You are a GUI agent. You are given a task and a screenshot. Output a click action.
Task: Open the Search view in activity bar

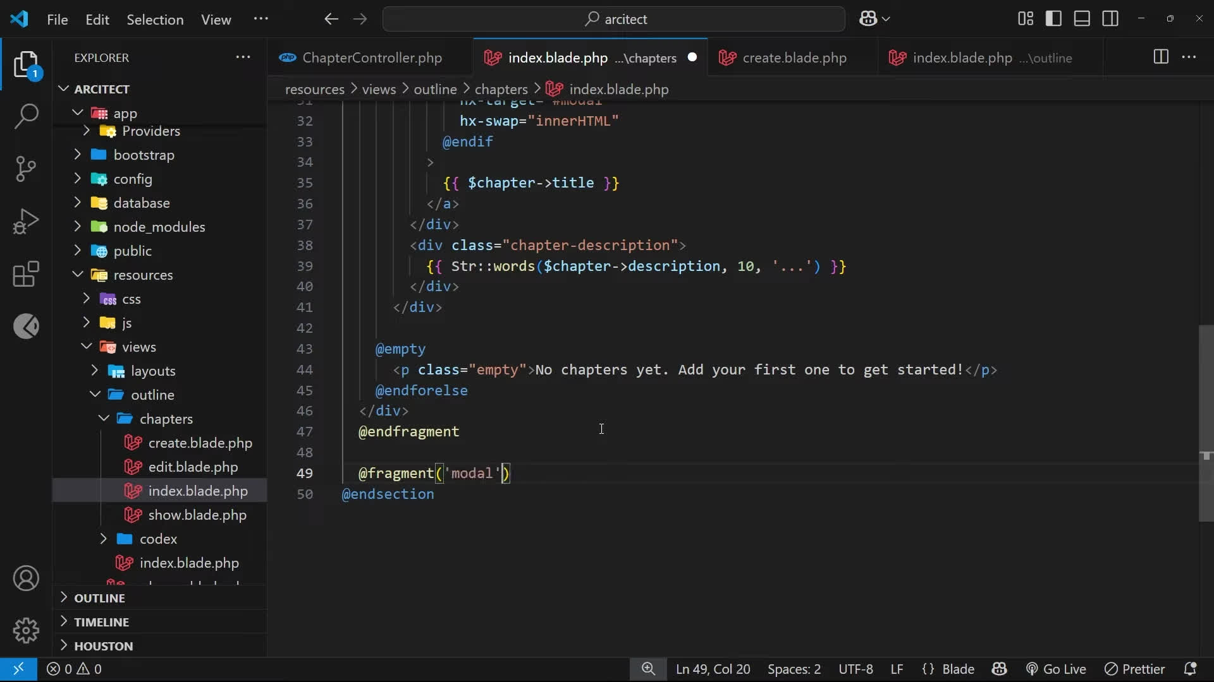[x=26, y=116]
